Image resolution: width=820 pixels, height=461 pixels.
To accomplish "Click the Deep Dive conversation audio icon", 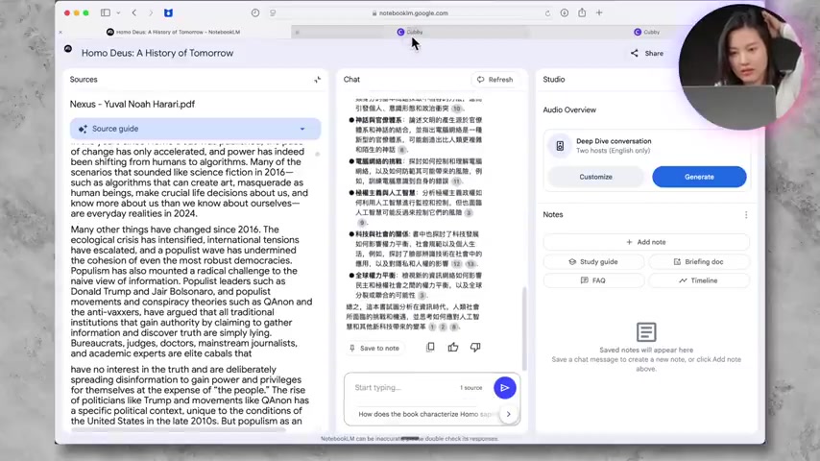I will coord(560,146).
